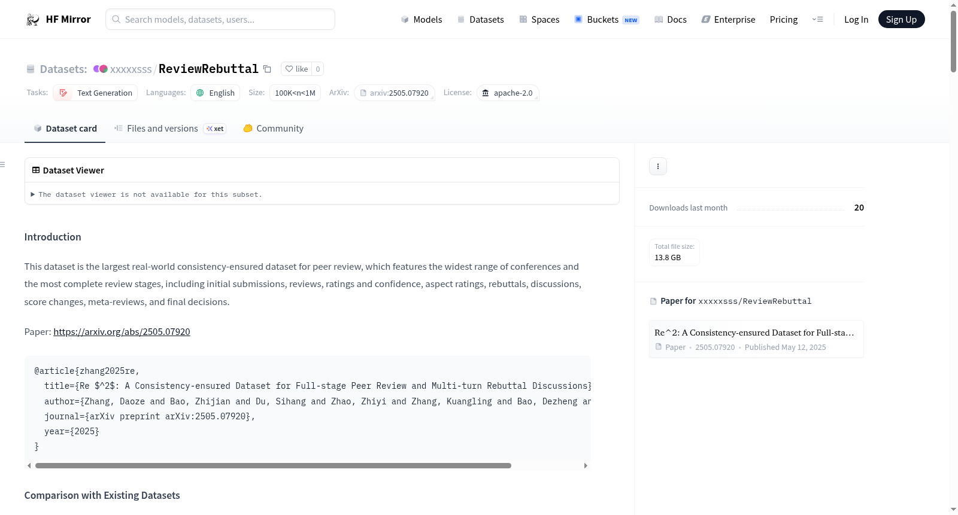Screen dimensions: 958x515
Task: Switch to Files and versions tab
Action: click(170, 129)
